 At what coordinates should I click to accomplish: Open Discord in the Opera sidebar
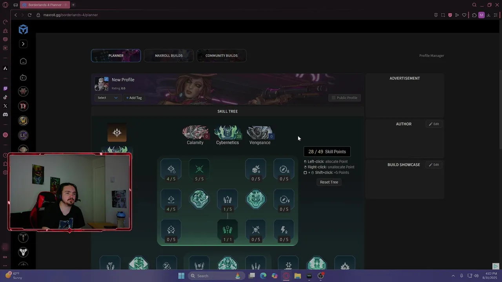5,115
